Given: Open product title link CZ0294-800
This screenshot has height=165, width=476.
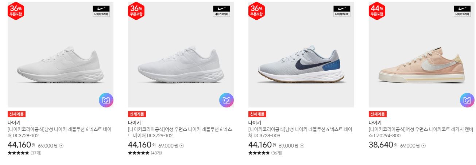Looking at the screenshot, I should pos(421,132).
